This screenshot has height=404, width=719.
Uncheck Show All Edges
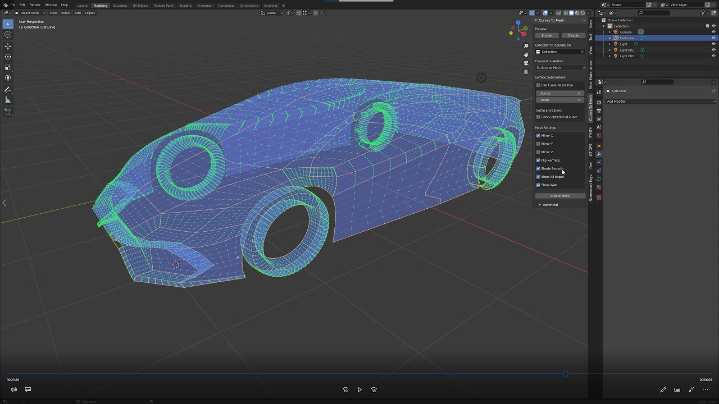(x=538, y=177)
